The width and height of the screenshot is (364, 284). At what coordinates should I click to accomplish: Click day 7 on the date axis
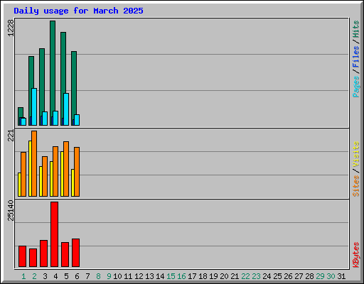pyautogui.click(x=87, y=276)
